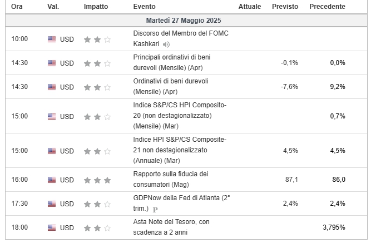Open Asta Note del Tesoro 2 anni event

tap(171, 227)
